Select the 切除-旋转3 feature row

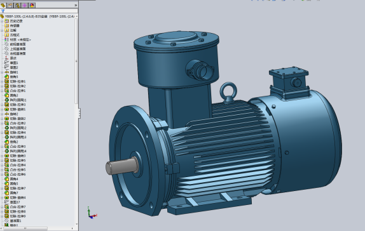tap(15, 155)
